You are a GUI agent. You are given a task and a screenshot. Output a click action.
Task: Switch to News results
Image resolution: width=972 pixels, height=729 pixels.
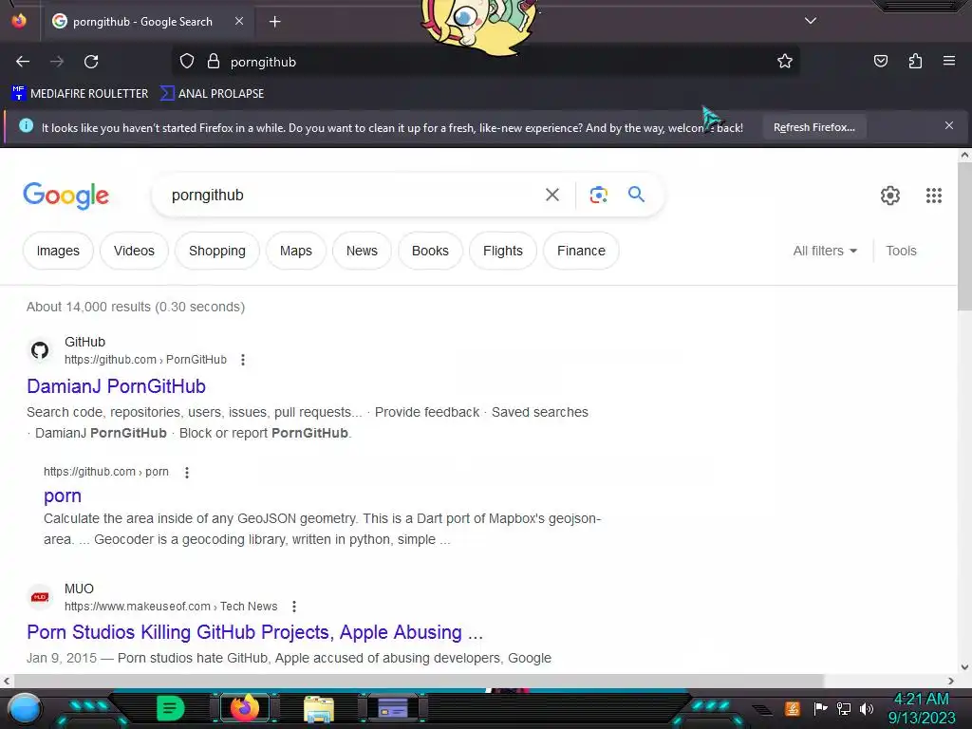[x=362, y=251]
